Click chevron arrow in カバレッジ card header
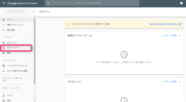The image size is (186, 102). [179, 82]
